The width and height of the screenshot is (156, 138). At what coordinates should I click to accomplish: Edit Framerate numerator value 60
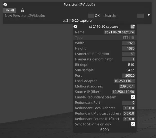128,54
